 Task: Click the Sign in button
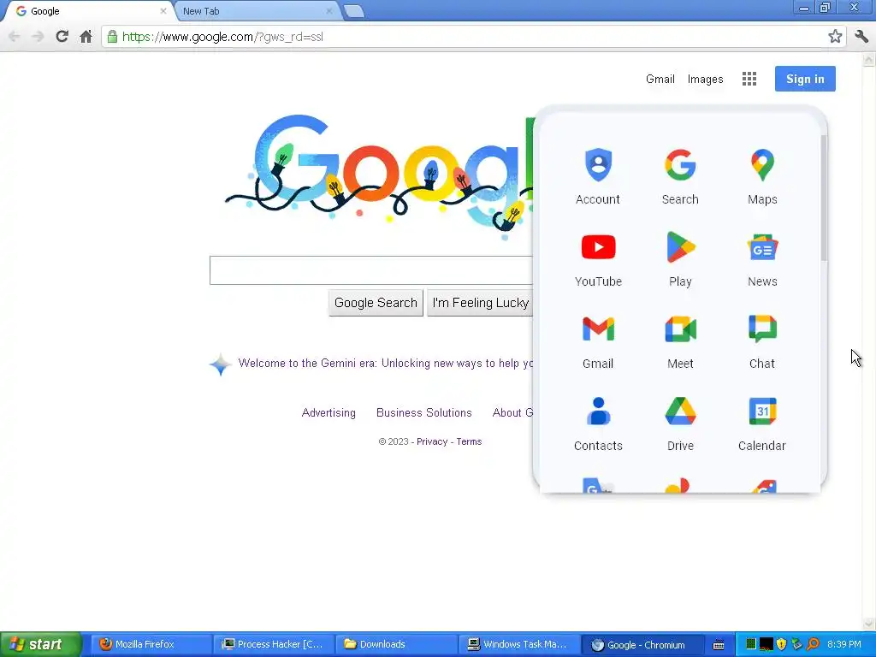(x=805, y=79)
